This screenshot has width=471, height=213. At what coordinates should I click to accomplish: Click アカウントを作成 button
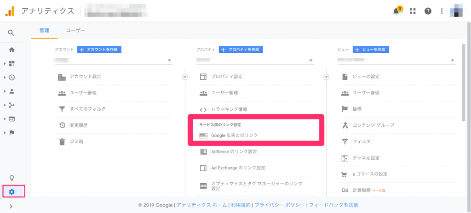click(99, 50)
